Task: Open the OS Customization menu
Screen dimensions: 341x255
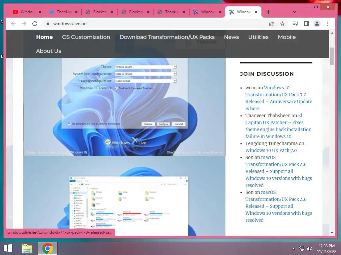Action: tap(86, 37)
